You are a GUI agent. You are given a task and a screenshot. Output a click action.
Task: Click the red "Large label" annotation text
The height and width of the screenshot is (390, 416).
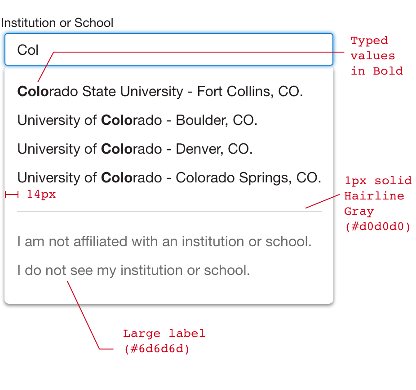point(164,334)
